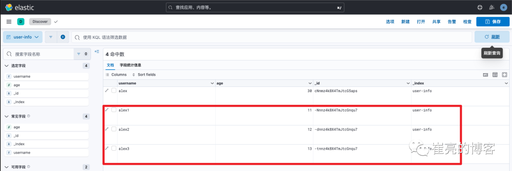Expand document details for row alex2
512x171 pixels.
107,129
